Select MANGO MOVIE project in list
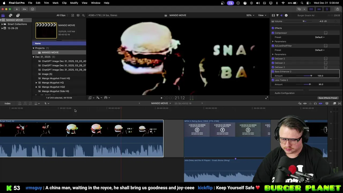This screenshot has height=193, width=343. (59, 53)
